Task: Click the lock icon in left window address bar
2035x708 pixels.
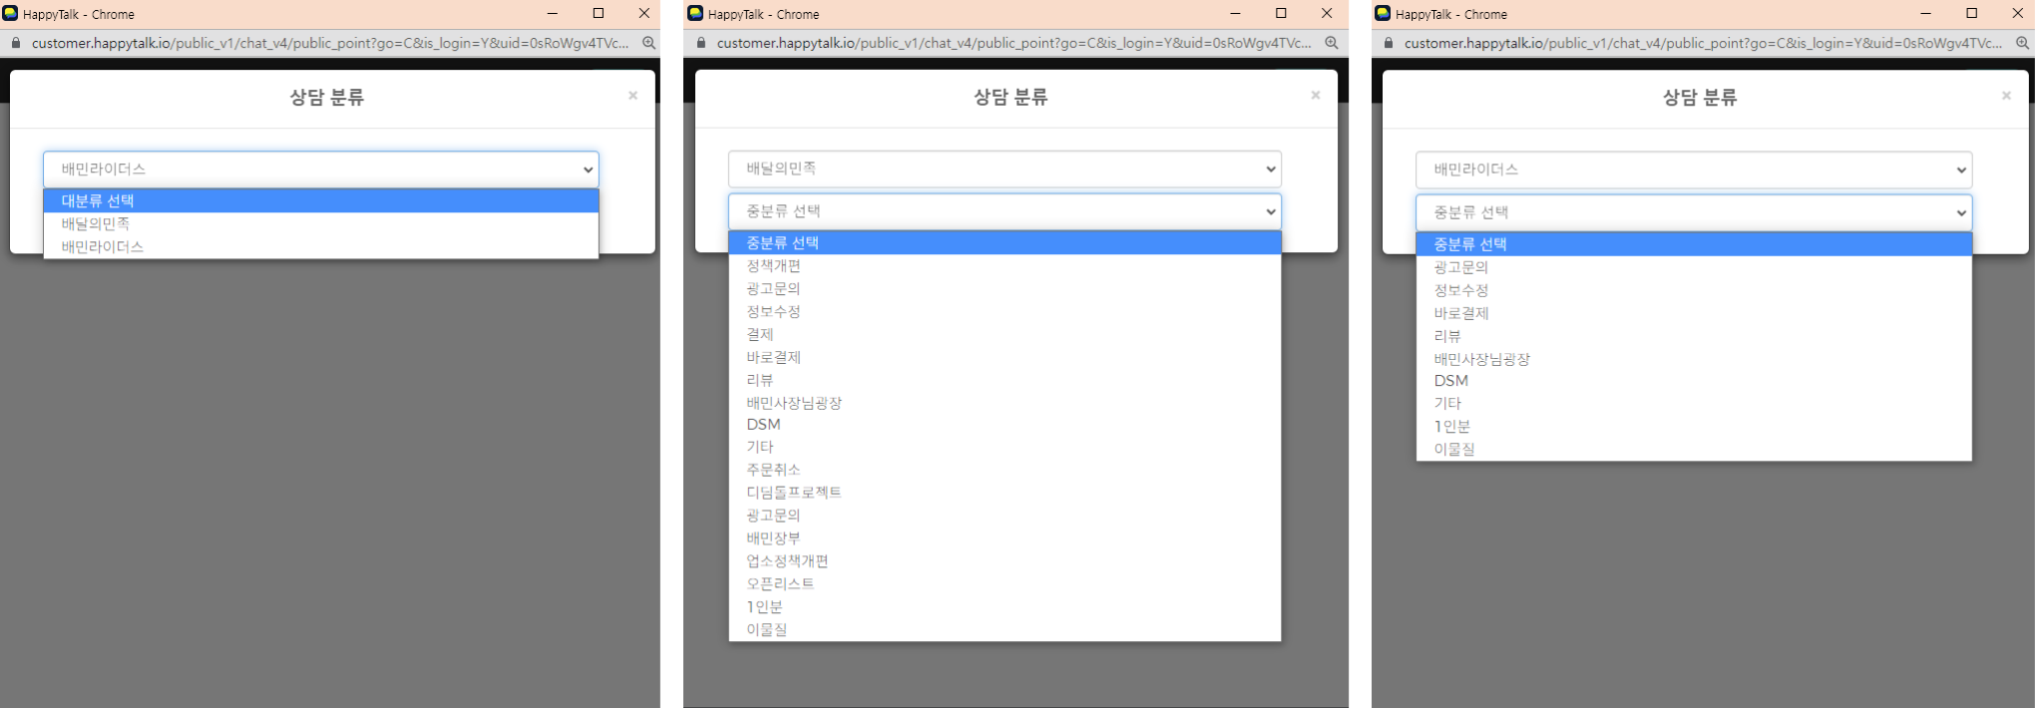Action: [x=15, y=43]
